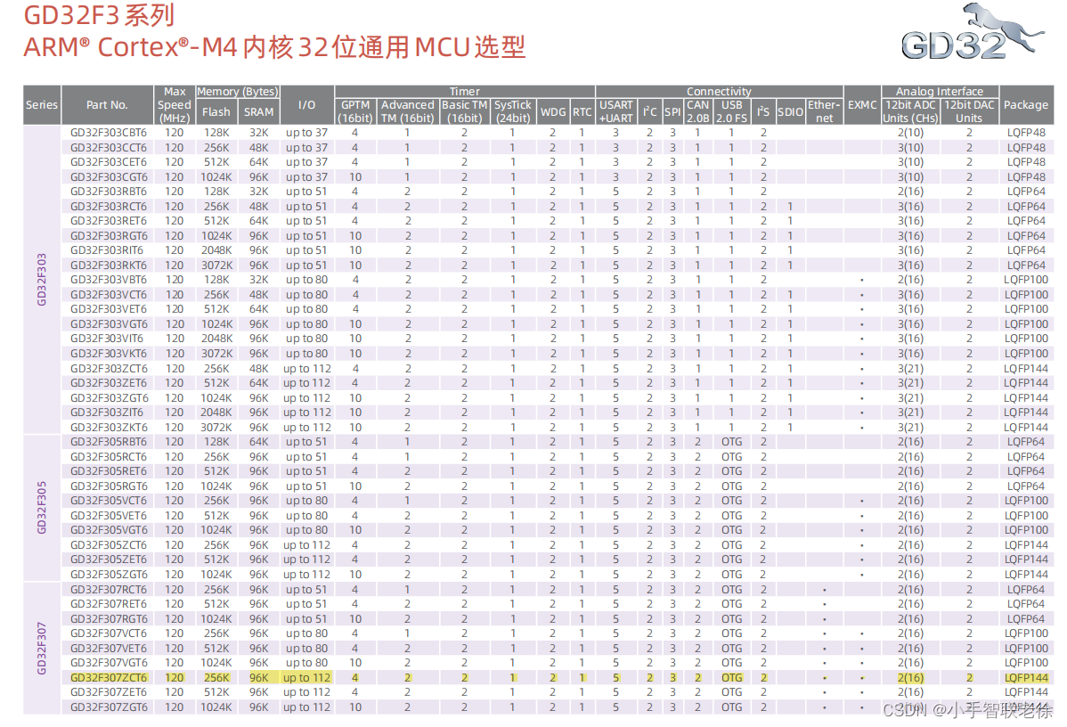Click the ARM Cortex-M4 MCU subtitle

pyautogui.click(x=274, y=47)
